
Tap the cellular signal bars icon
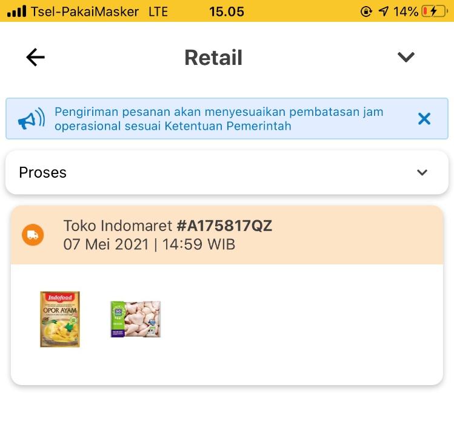(16, 12)
